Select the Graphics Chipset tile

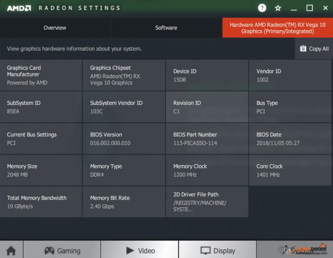[124, 75]
